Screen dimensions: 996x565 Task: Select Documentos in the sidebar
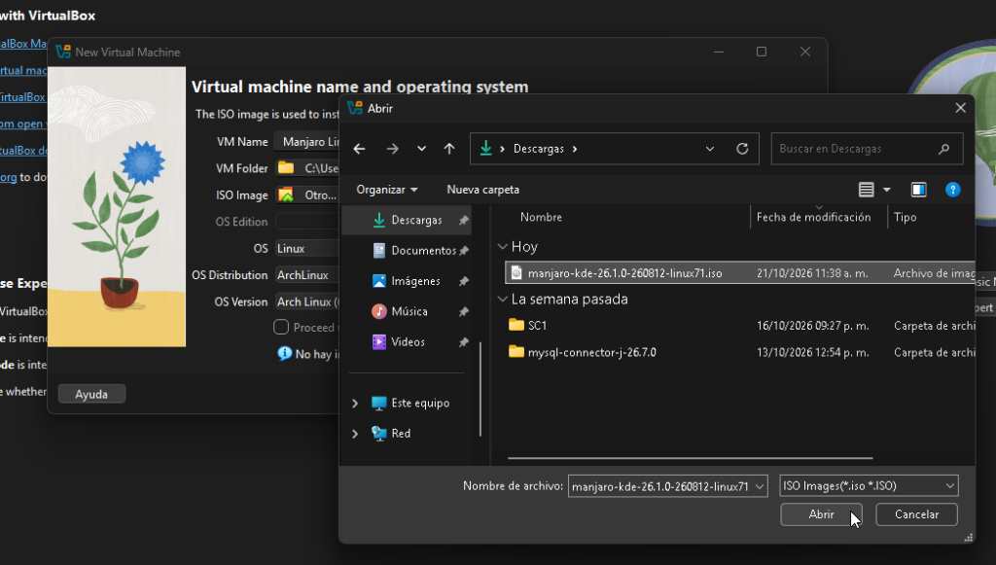[x=407, y=251]
